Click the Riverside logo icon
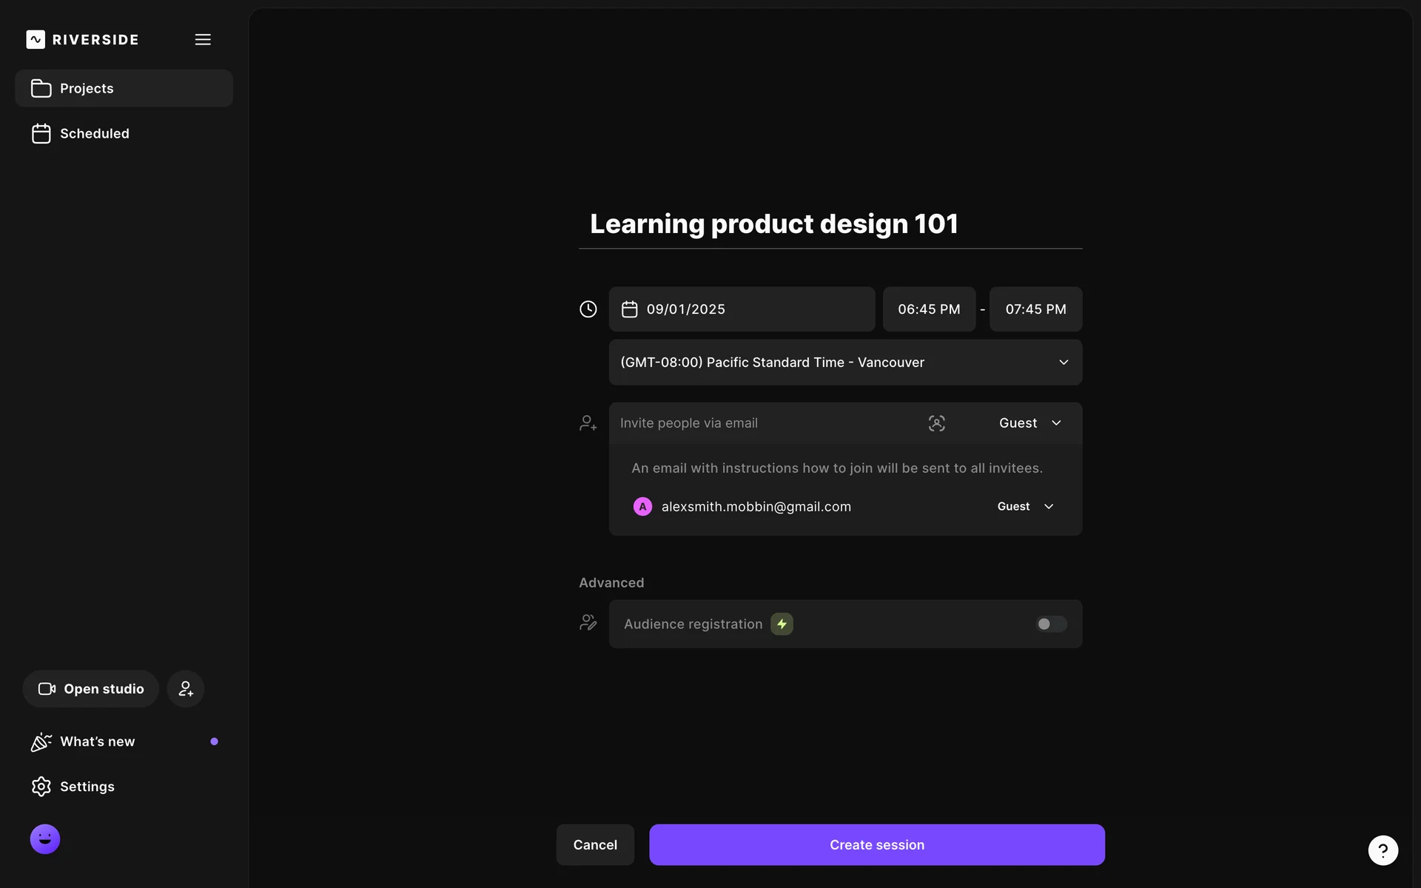This screenshot has width=1421, height=888. (36, 39)
